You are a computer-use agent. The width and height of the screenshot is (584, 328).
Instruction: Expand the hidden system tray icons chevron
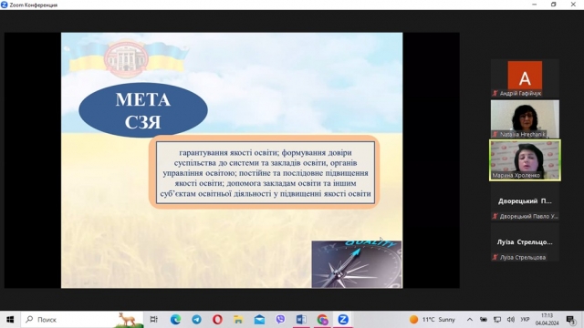[x=470, y=320]
